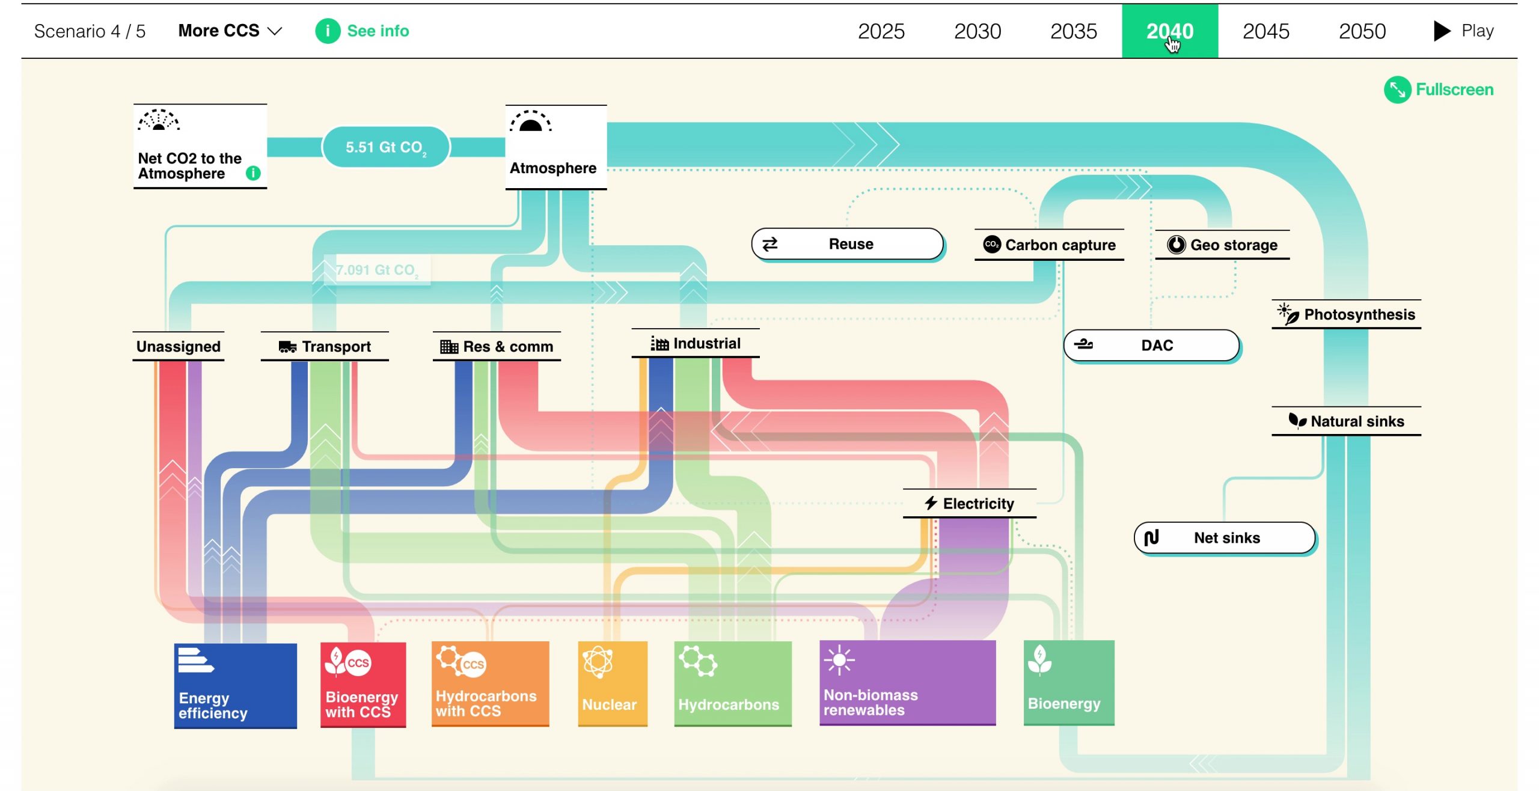Switch to the 2050 year tab
This screenshot has width=1539, height=791.
click(1362, 31)
